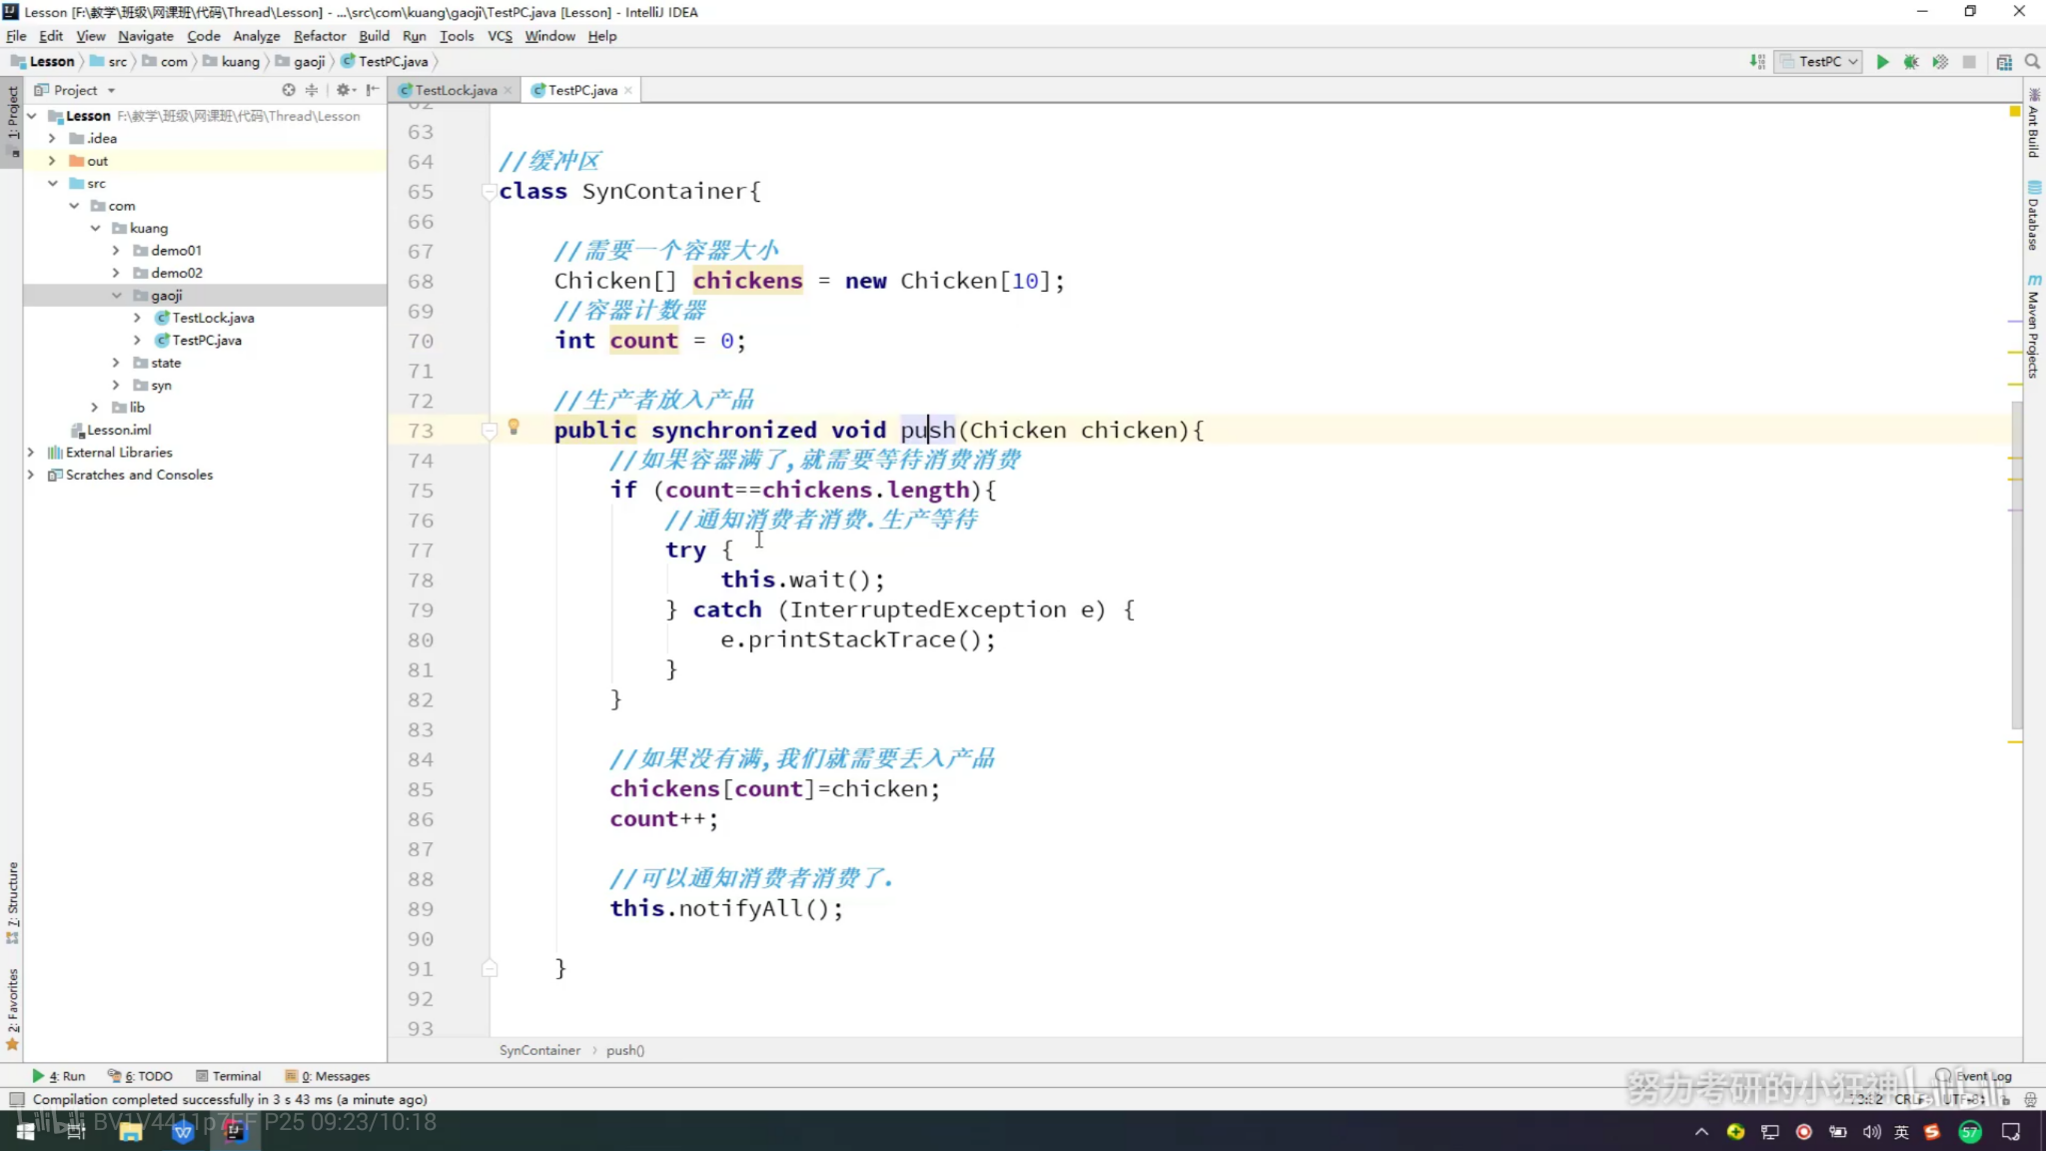Expand the TestLock.java node in tree
The width and height of the screenshot is (2046, 1151).
coord(137,318)
